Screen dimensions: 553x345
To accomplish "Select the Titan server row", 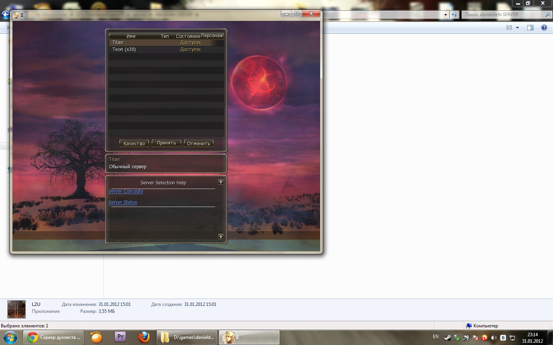I will [x=166, y=43].
